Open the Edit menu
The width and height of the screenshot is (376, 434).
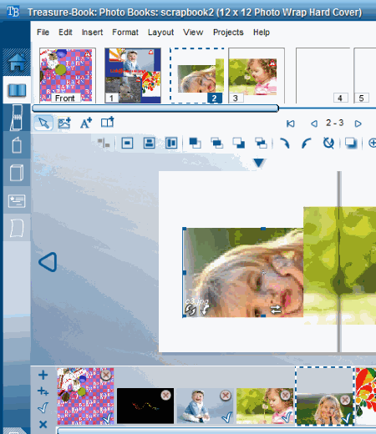65,33
